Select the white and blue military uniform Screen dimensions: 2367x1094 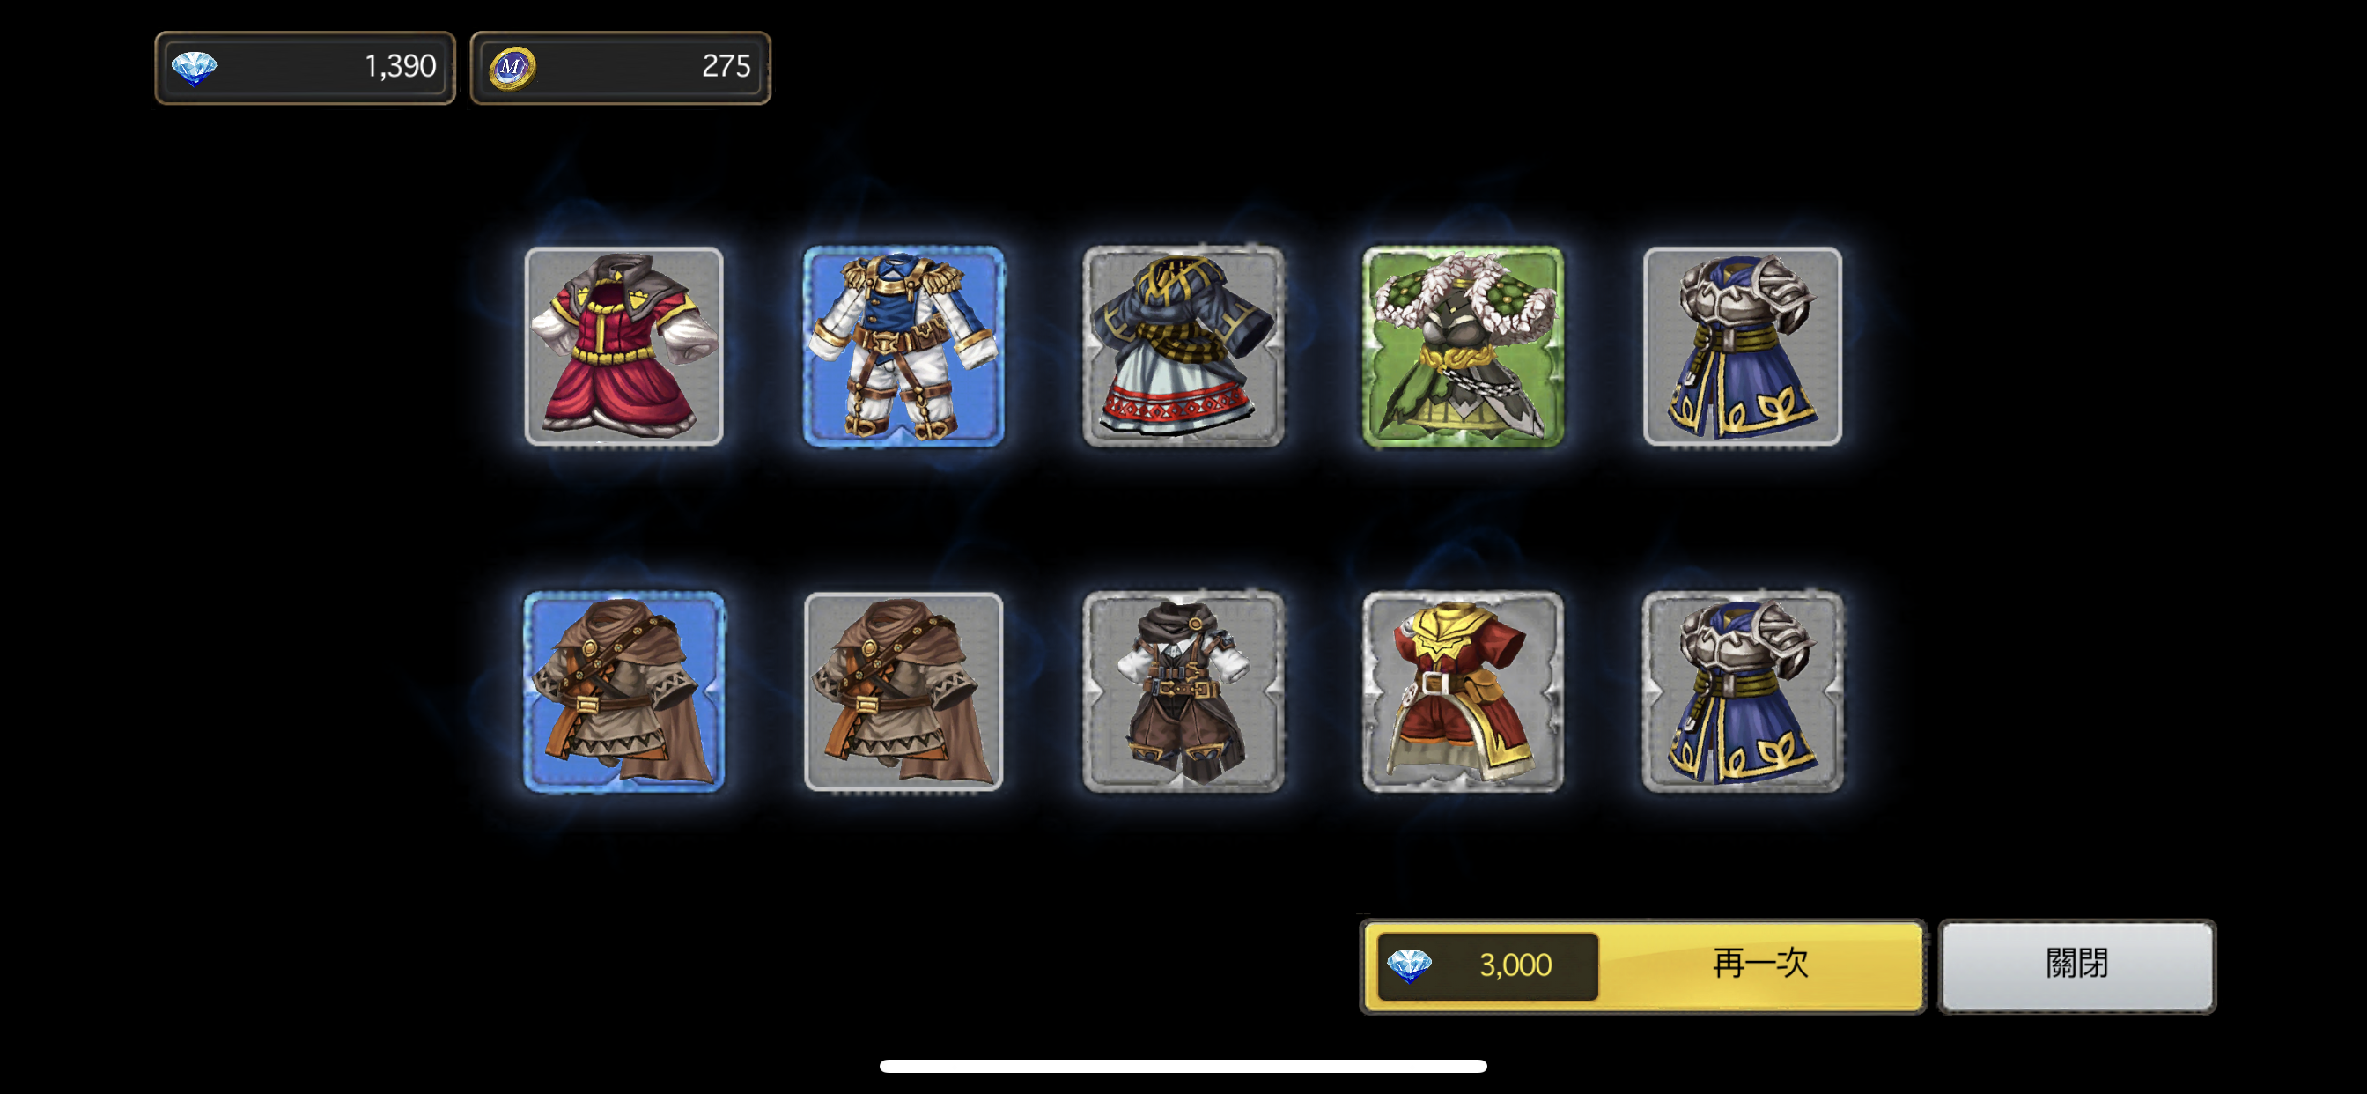click(x=903, y=346)
